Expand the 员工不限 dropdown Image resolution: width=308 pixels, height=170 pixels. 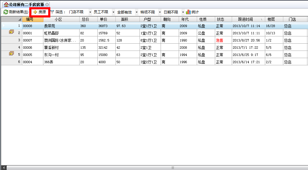113,12
